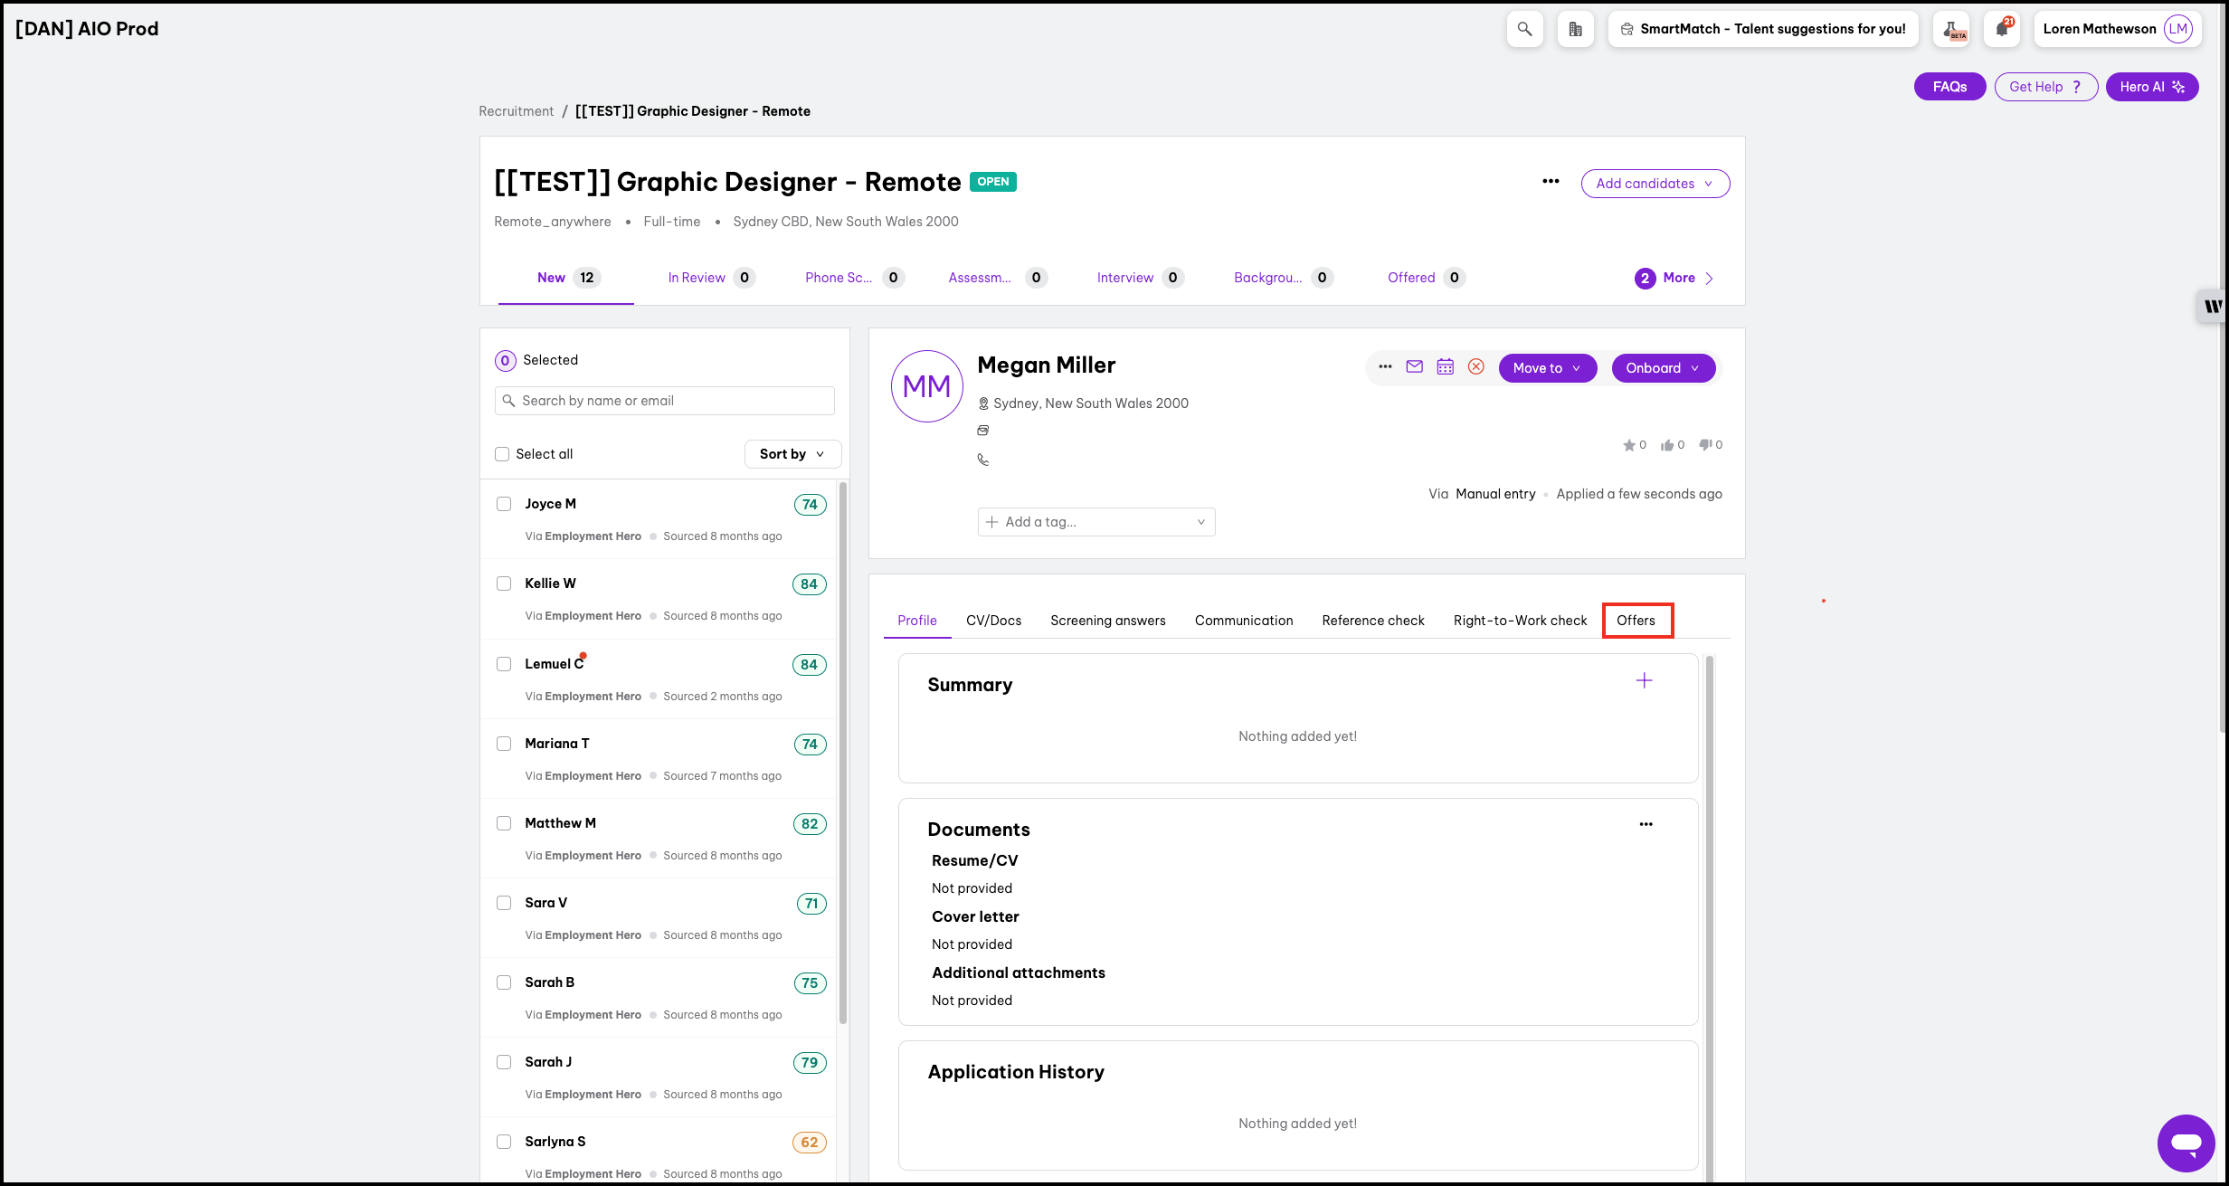Open the Sort by dropdown
This screenshot has height=1186, width=2229.
pos(792,454)
